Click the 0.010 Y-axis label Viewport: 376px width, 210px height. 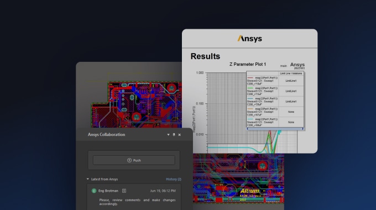(200, 134)
